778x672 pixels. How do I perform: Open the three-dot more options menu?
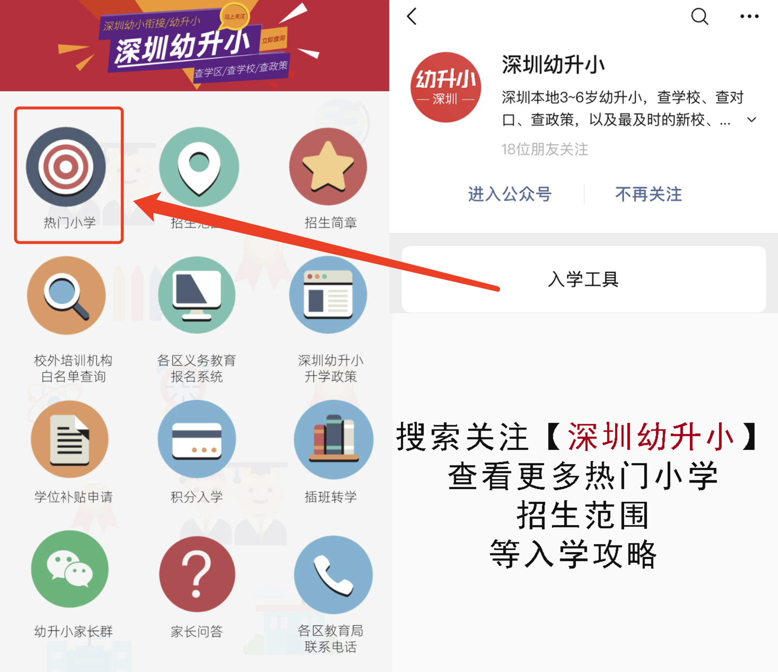749,16
